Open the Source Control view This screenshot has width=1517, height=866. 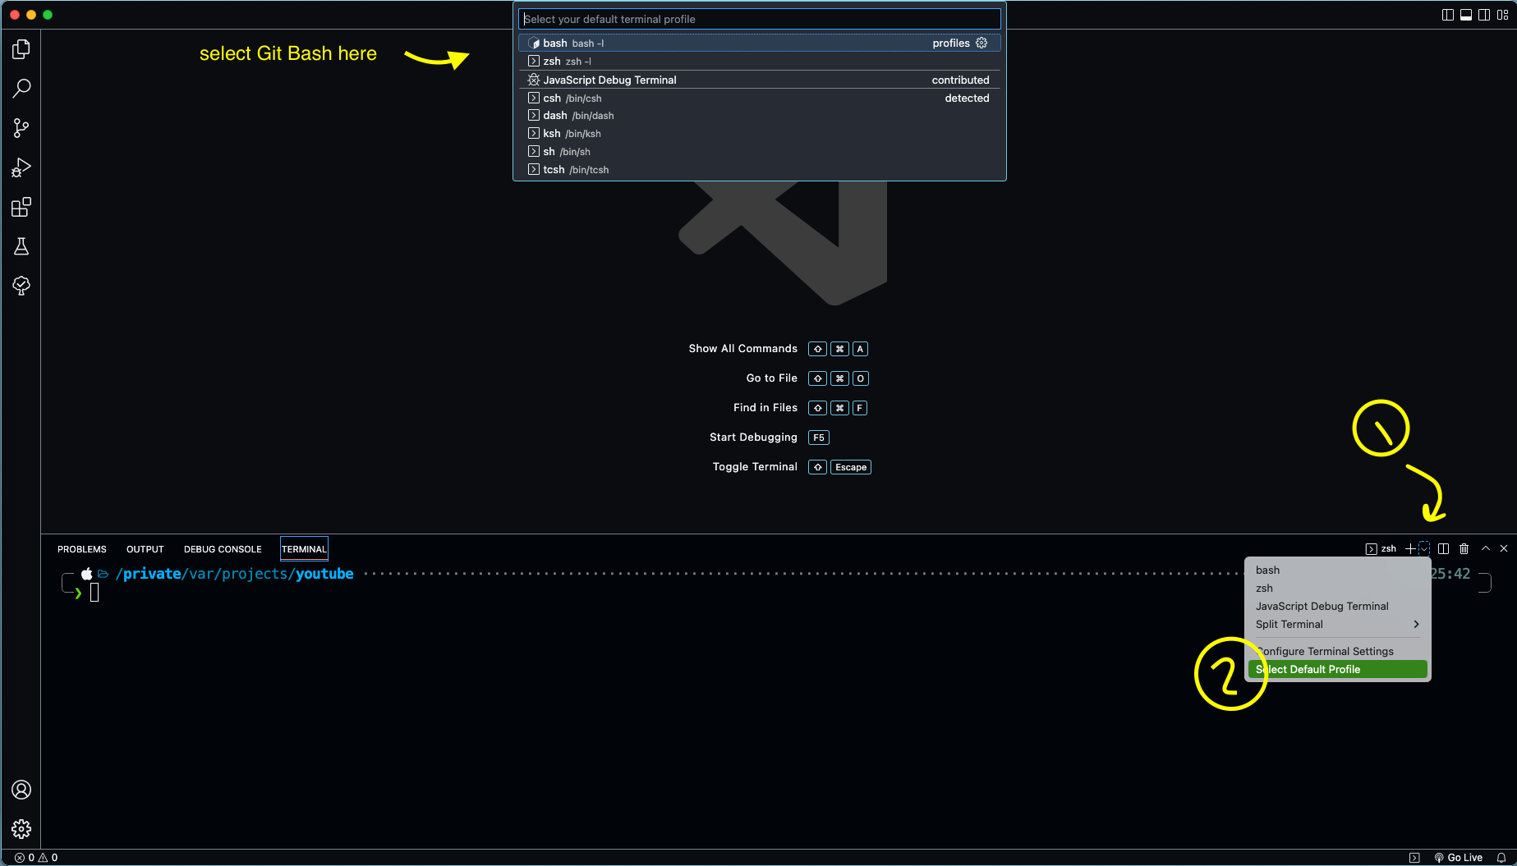21,128
